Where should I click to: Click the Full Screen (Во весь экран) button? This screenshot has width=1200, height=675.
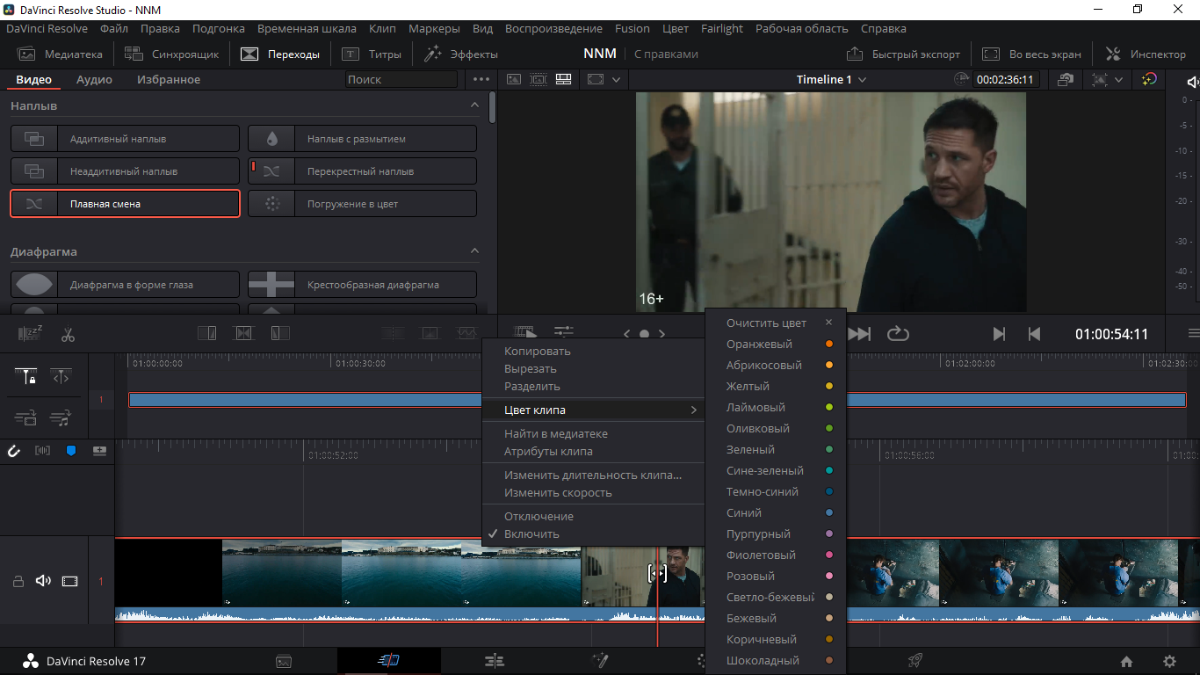[x=1031, y=54]
